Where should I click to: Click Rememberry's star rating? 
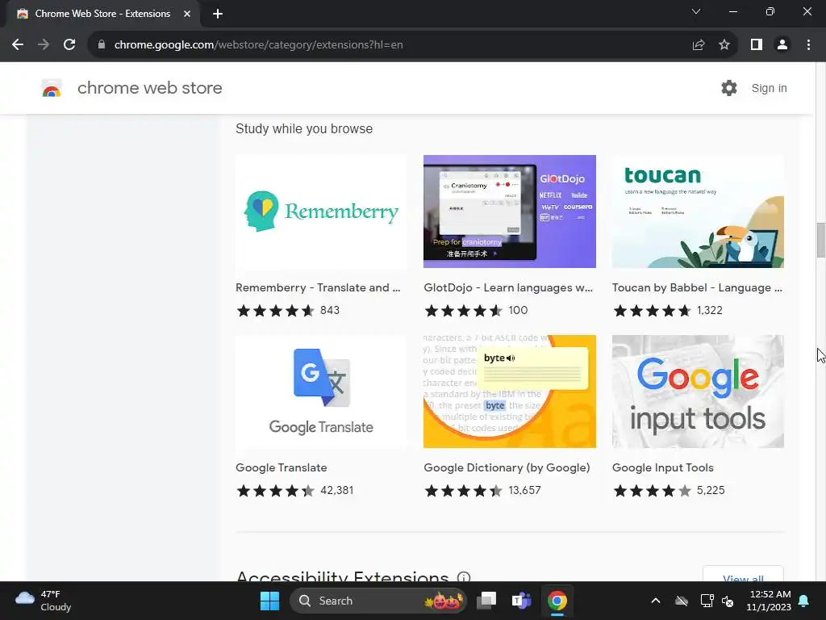[x=276, y=311]
